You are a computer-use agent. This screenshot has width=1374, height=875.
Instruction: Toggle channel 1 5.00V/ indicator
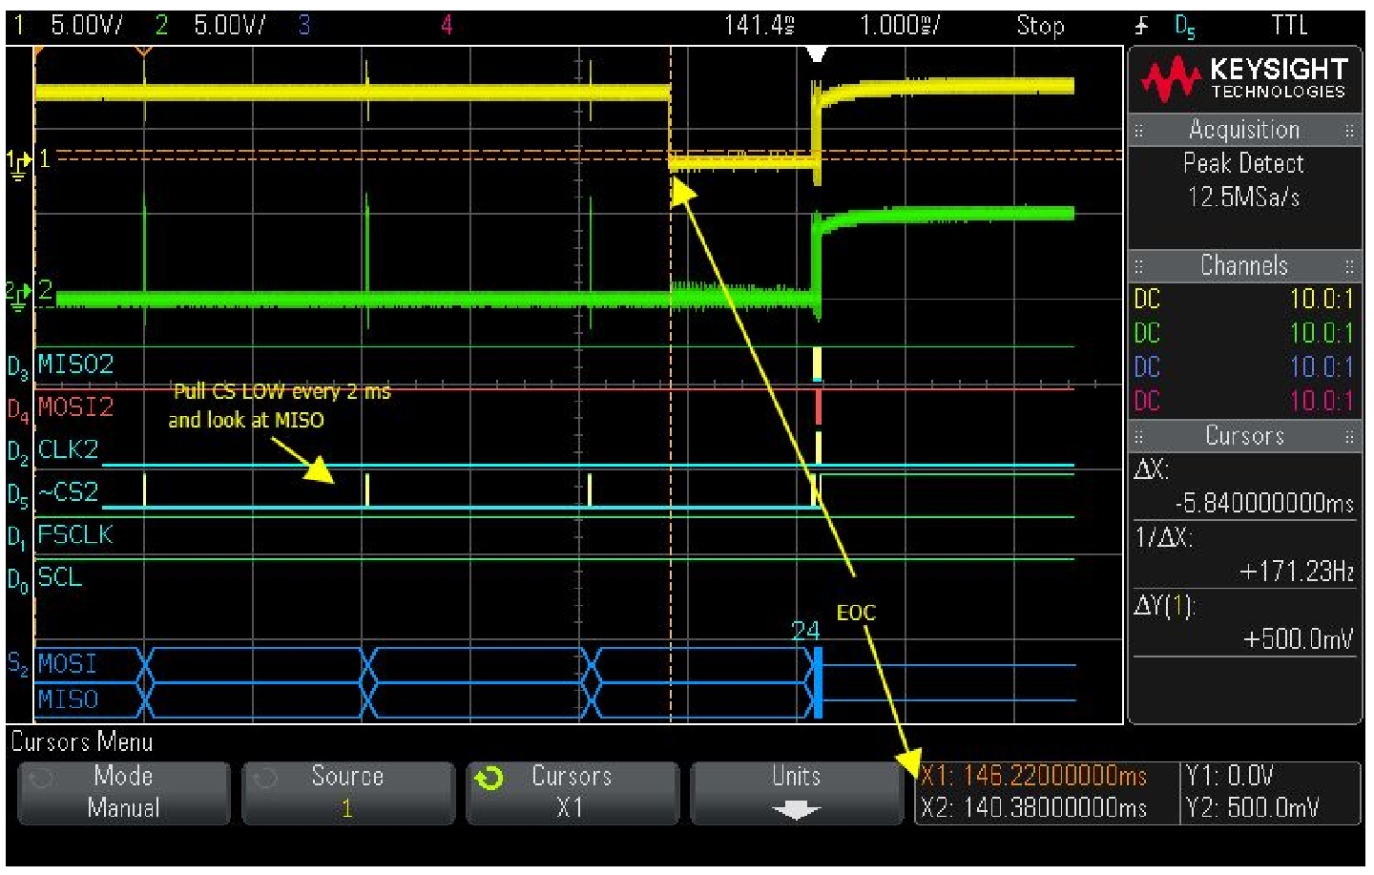(72, 26)
